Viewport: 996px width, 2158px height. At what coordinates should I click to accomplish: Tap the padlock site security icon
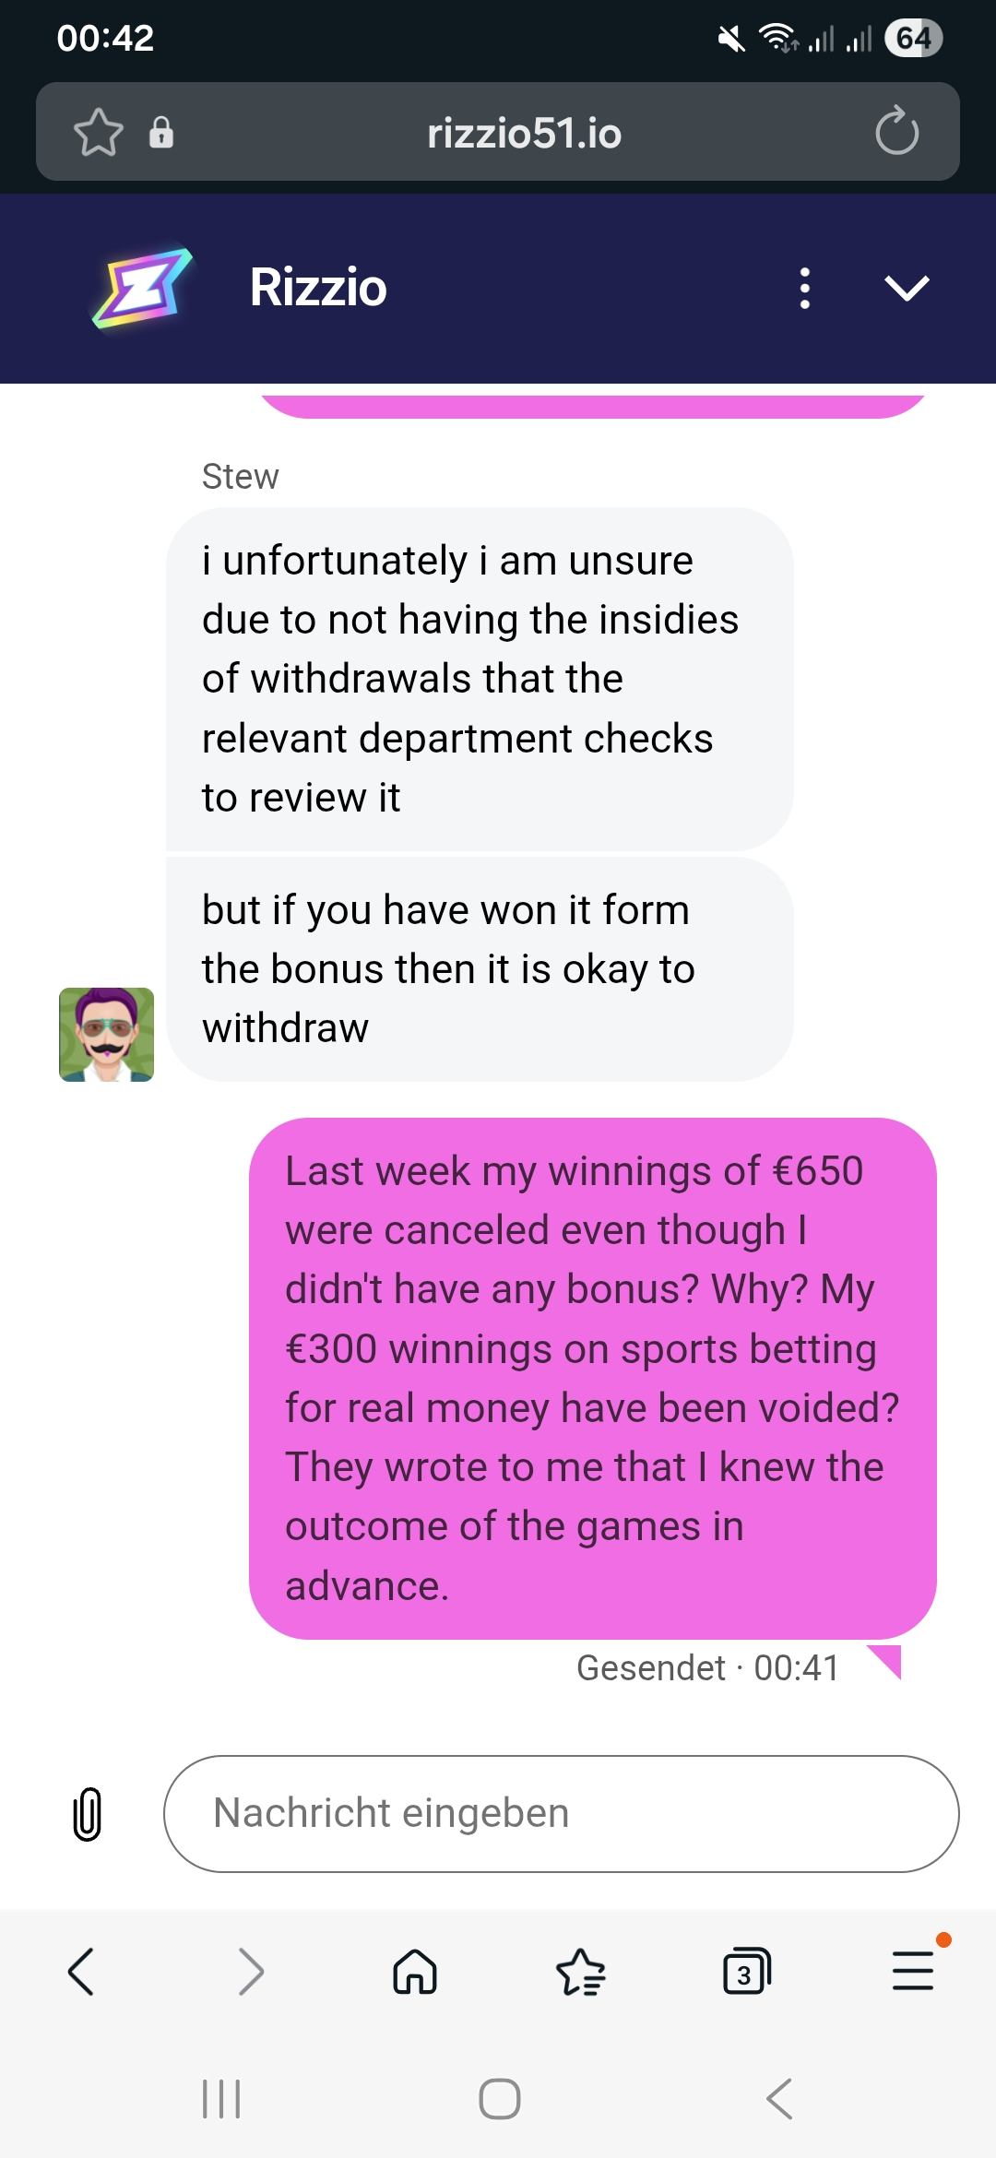coord(161,133)
